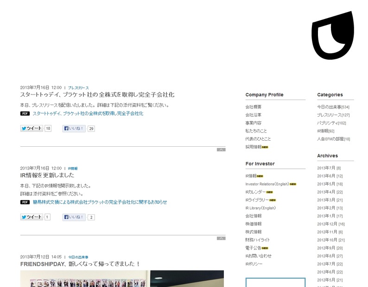Open PDF link スタートトゥデイ、ブラケット社の全株式を取得
Viewport: 368px width, 287px height.
[x=88, y=113]
